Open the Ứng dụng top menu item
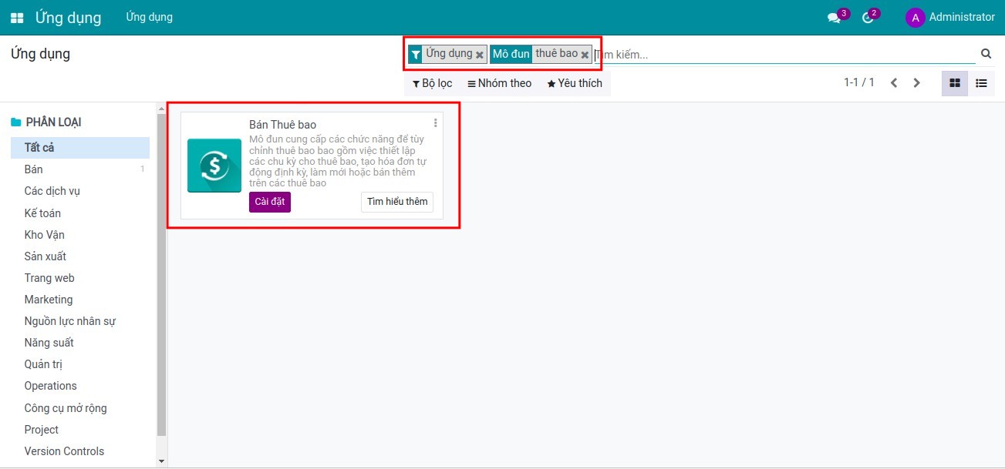Viewport: 1005px width, 469px height. [x=150, y=17]
